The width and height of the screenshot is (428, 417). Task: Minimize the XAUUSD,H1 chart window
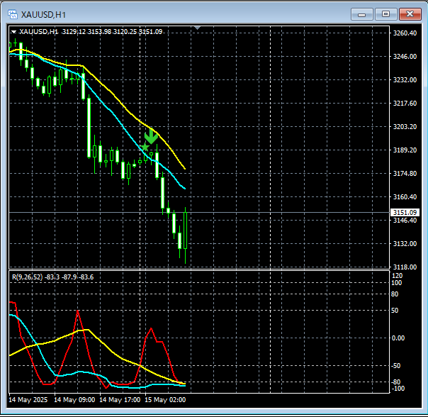(361, 14)
